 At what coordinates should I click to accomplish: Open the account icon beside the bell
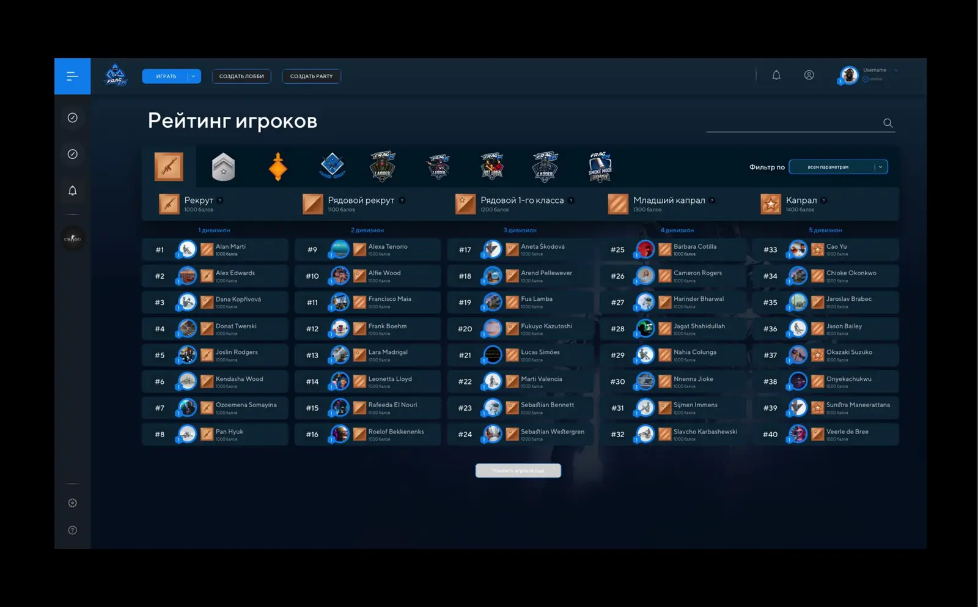809,75
